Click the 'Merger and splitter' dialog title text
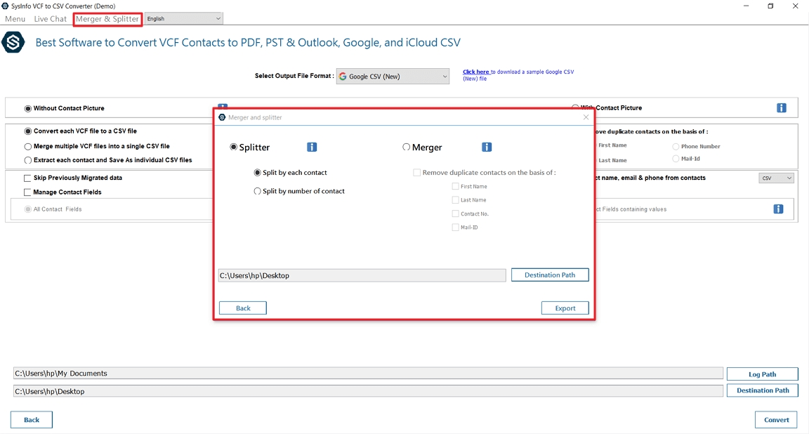This screenshot has width=809, height=434. pyautogui.click(x=255, y=118)
